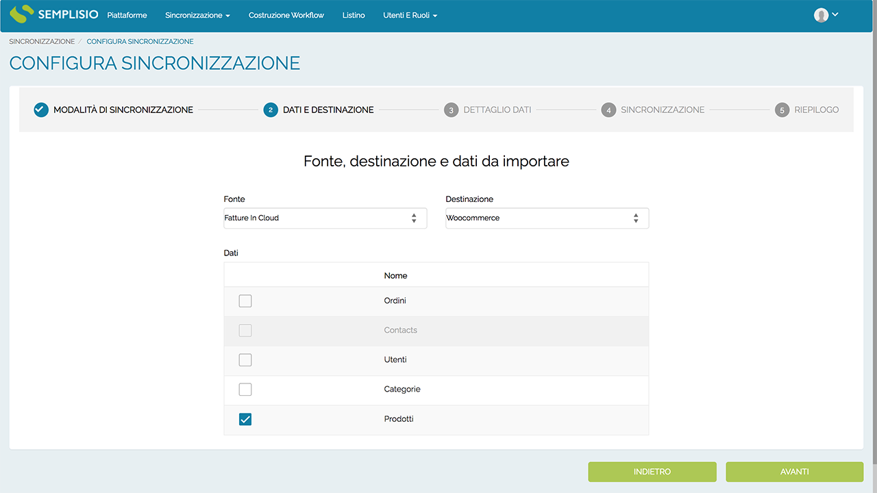This screenshot has height=493, width=877.
Task: Select the Sincronizzazione wizard step label
Action: (663, 110)
